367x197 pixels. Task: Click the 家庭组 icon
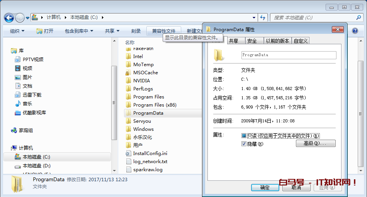14,130
